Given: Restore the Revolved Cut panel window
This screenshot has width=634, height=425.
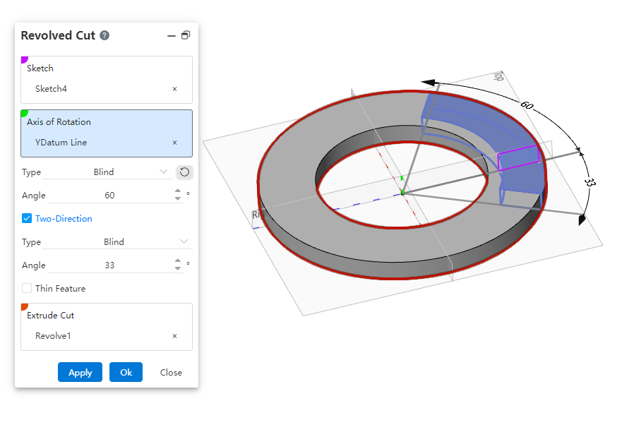Looking at the screenshot, I should (x=186, y=35).
